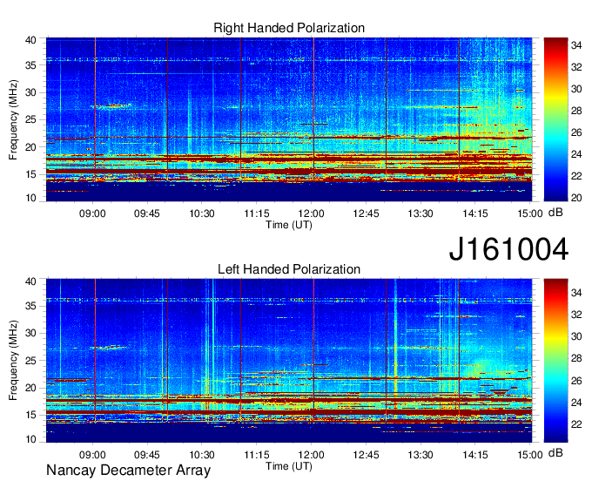Click the 35 frequency tick on top plot
The width and height of the screenshot is (592, 481).
31,65
